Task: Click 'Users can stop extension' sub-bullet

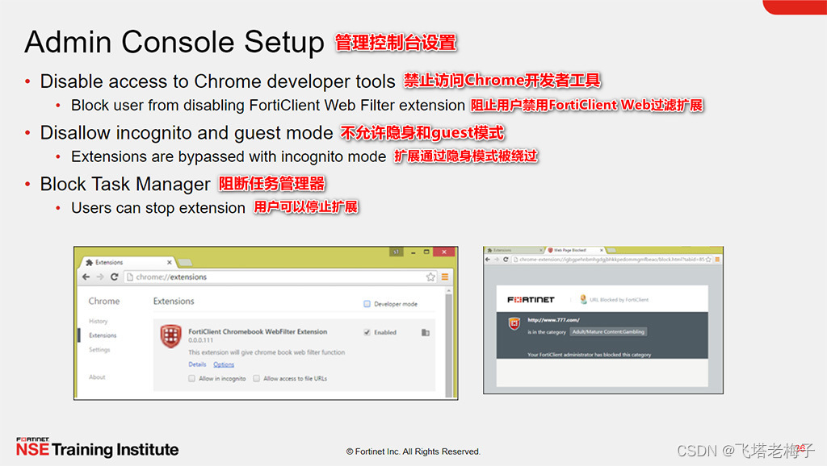Action: click(x=158, y=208)
